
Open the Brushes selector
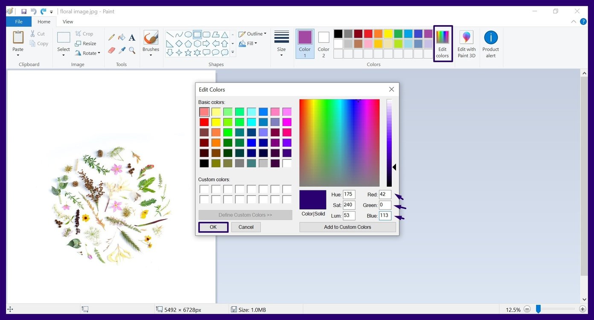[x=151, y=43]
